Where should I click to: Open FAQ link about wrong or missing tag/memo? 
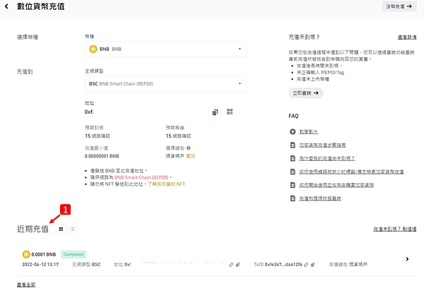[351, 172]
